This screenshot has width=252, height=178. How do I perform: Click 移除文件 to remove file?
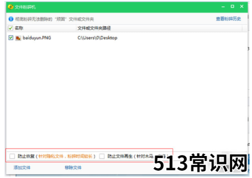coord(73,167)
